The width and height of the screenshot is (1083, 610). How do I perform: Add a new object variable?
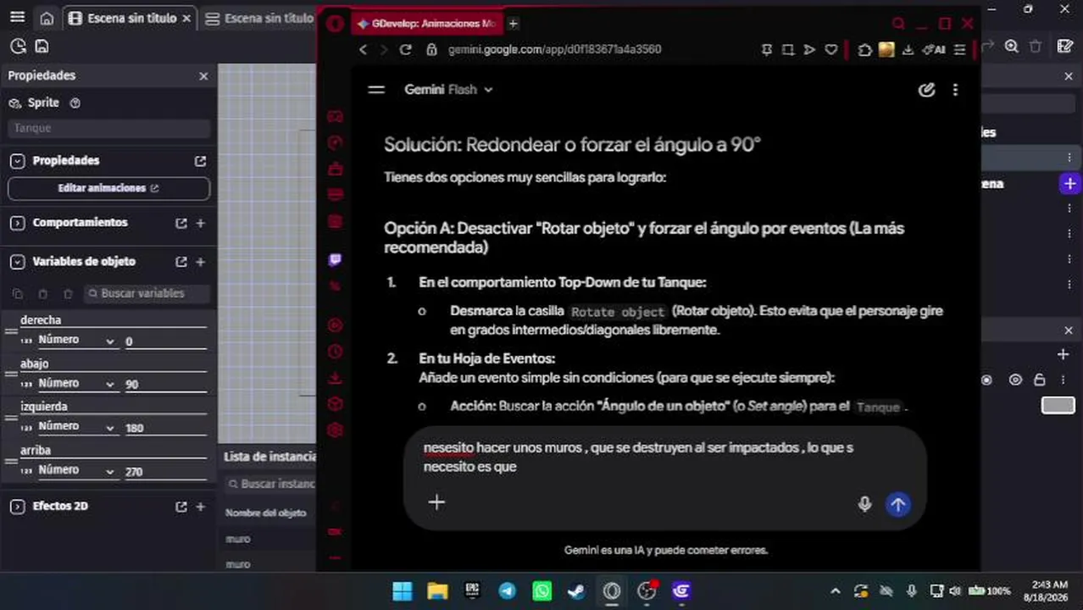coord(201,262)
